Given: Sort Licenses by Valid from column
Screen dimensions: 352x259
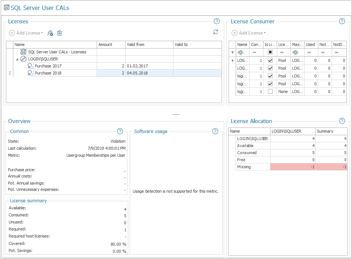Looking at the screenshot, I should coord(149,44).
